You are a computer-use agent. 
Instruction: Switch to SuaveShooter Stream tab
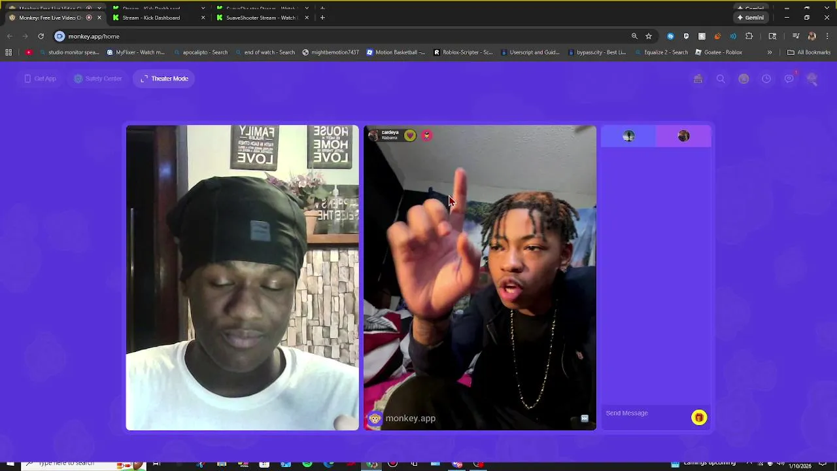point(260,18)
